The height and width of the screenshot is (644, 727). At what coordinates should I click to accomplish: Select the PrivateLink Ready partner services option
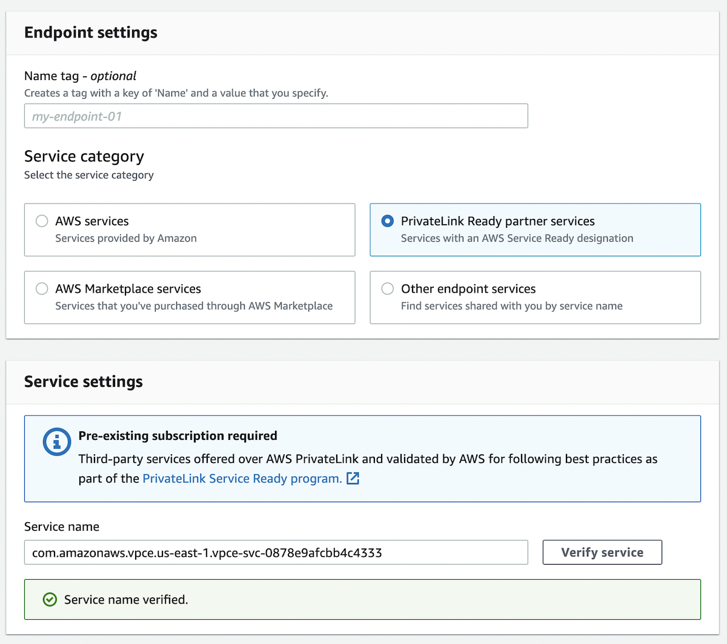pyautogui.click(x=387, y=221)
